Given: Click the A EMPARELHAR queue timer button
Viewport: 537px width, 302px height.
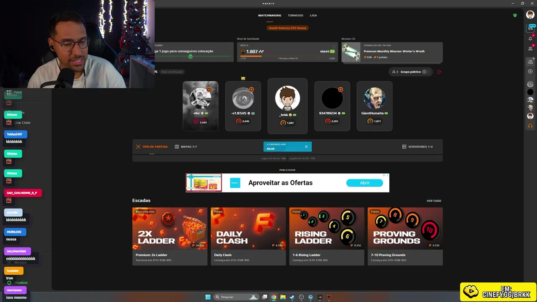Looking at the screenshot, I should tap(287, 146).
